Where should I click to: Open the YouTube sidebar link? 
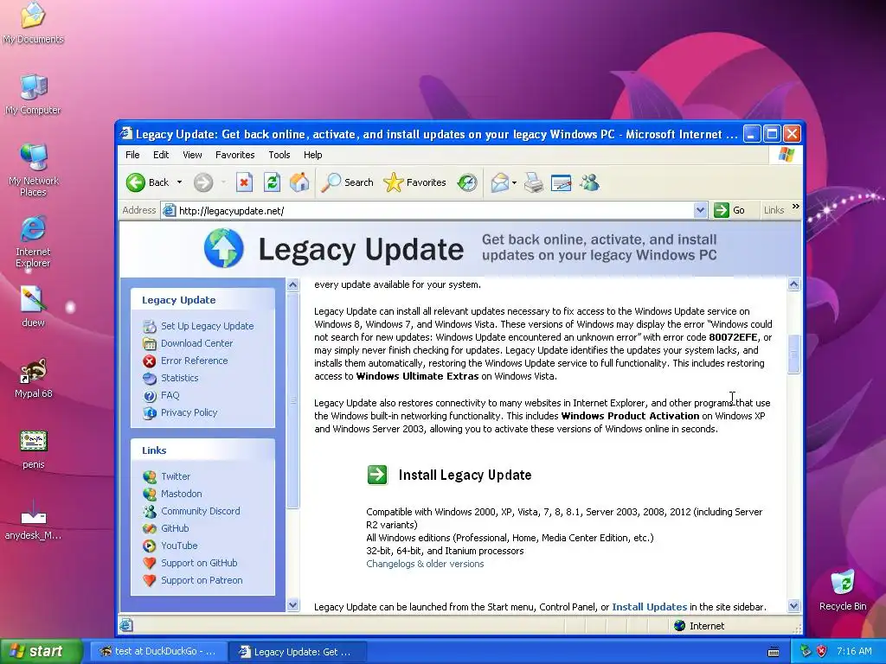[179, 546]
